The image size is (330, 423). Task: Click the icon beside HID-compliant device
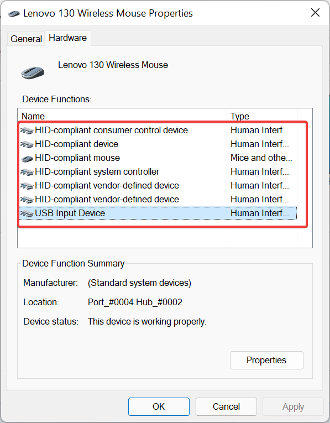pyautogui.click(x=27, y=145)
